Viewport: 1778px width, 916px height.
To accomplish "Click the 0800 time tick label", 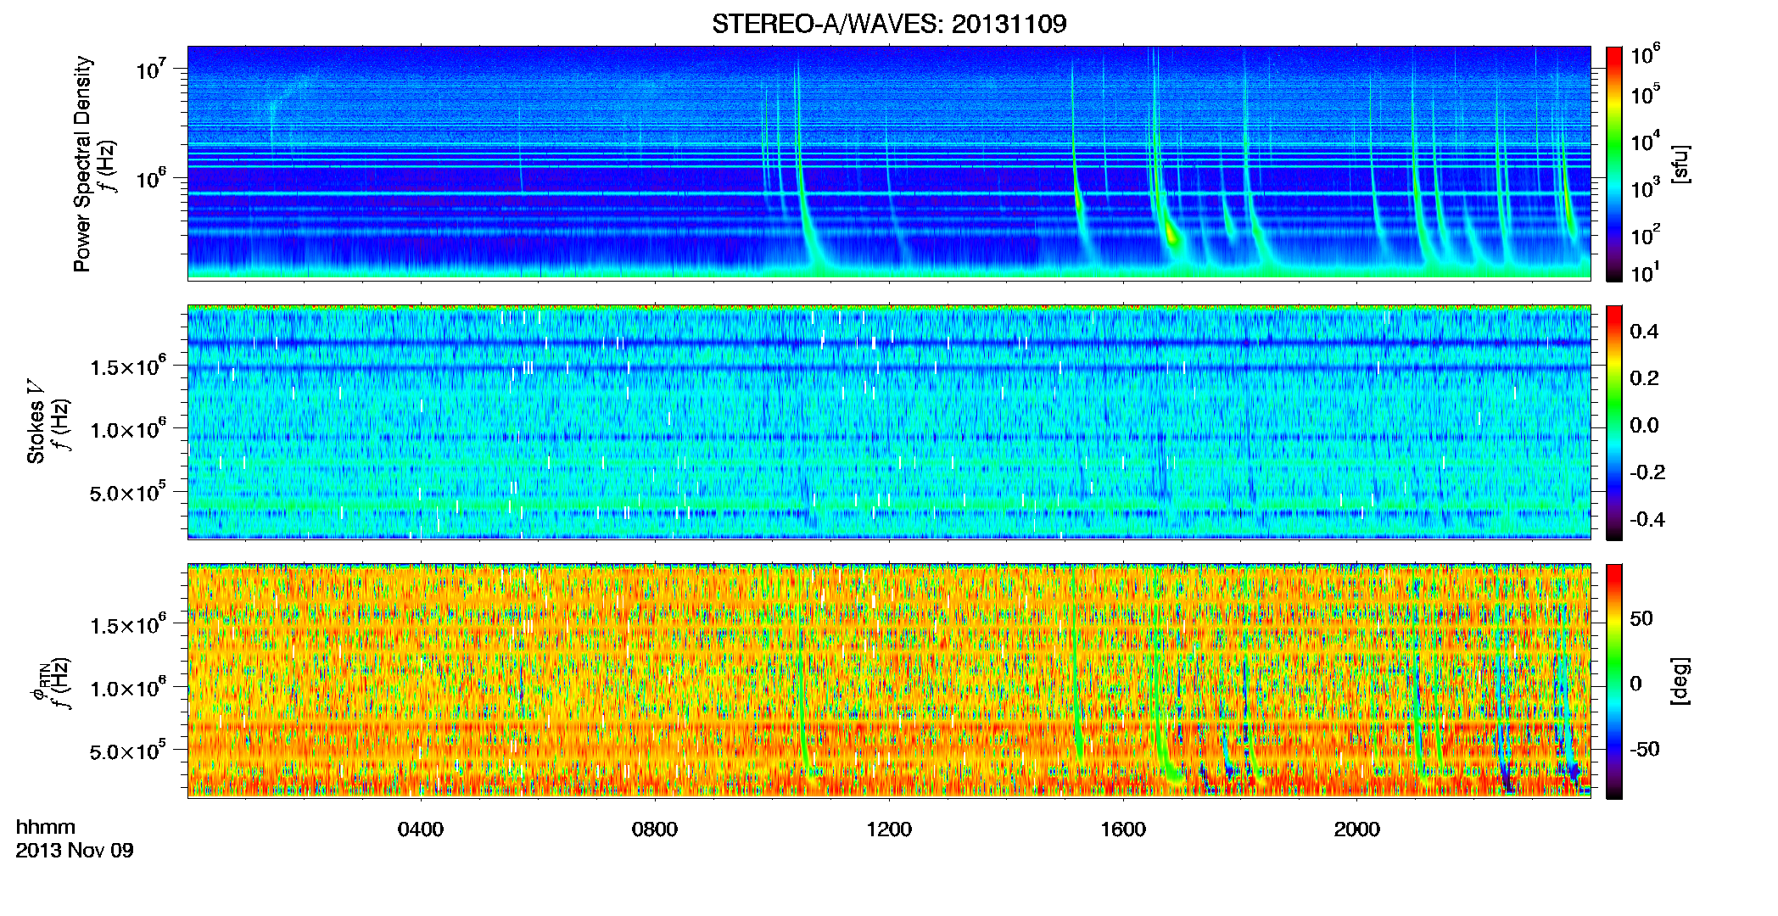I will tap(655, 829).
